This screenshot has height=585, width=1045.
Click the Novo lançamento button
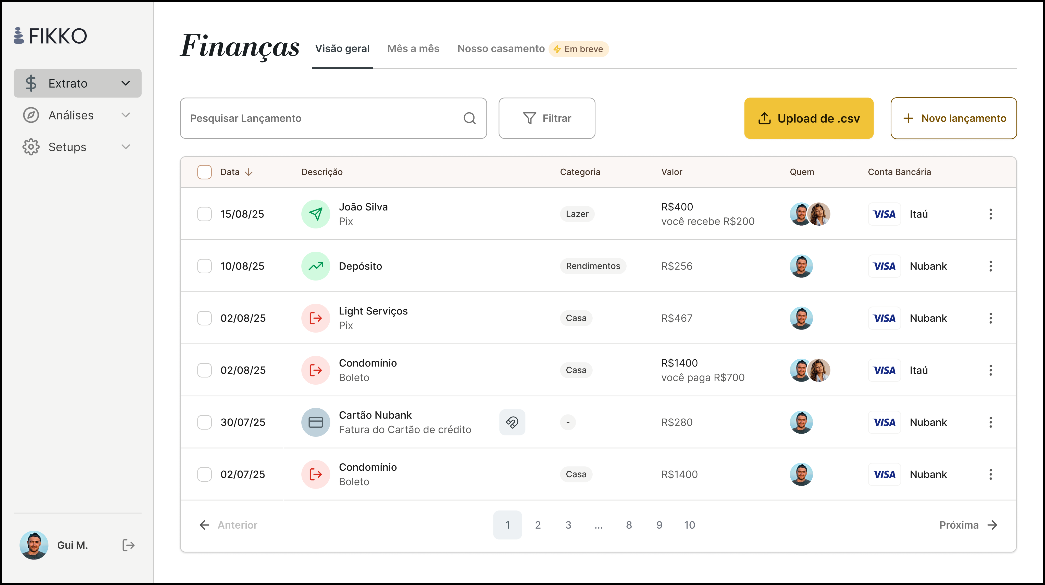(x=953, y=118)
